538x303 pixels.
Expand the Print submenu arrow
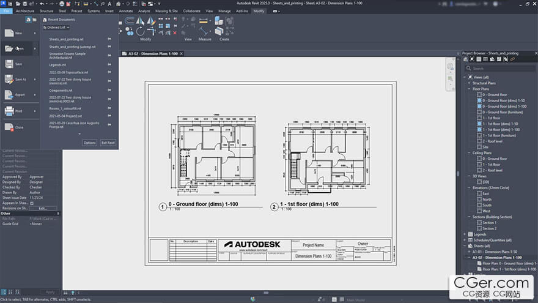click(35, 111)
